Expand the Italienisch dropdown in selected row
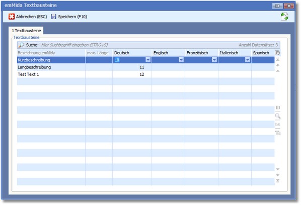This screenshot has height=205, width=301. pyautogui.click(x=248, y=60)
